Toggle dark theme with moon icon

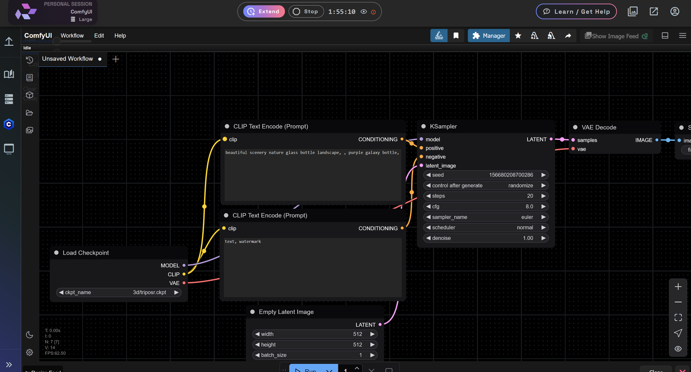(30, 335)
